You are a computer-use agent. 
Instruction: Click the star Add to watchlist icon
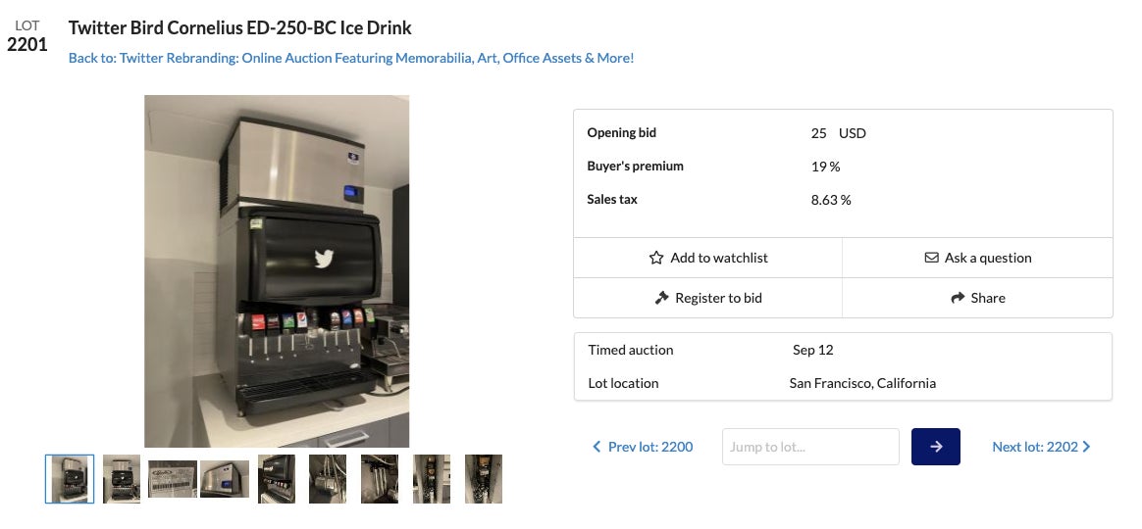[656, 258]
